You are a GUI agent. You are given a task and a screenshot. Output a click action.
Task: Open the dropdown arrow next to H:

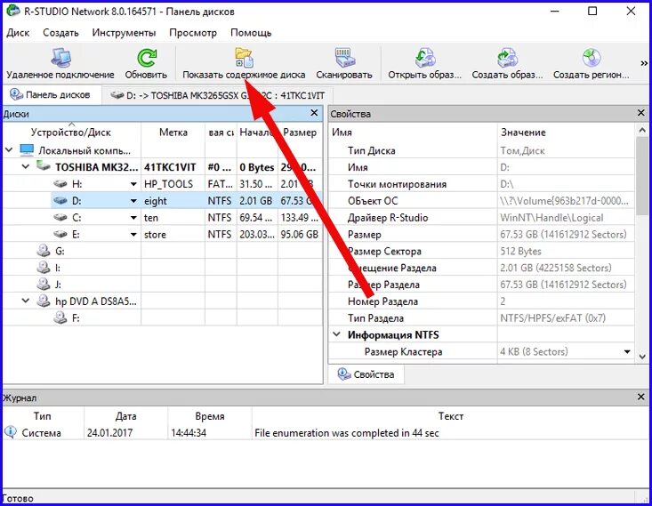click(133, 184)
